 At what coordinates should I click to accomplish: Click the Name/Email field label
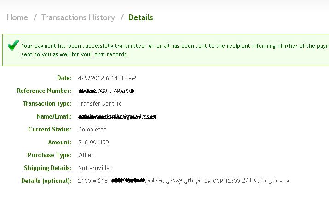coord(54,116)
